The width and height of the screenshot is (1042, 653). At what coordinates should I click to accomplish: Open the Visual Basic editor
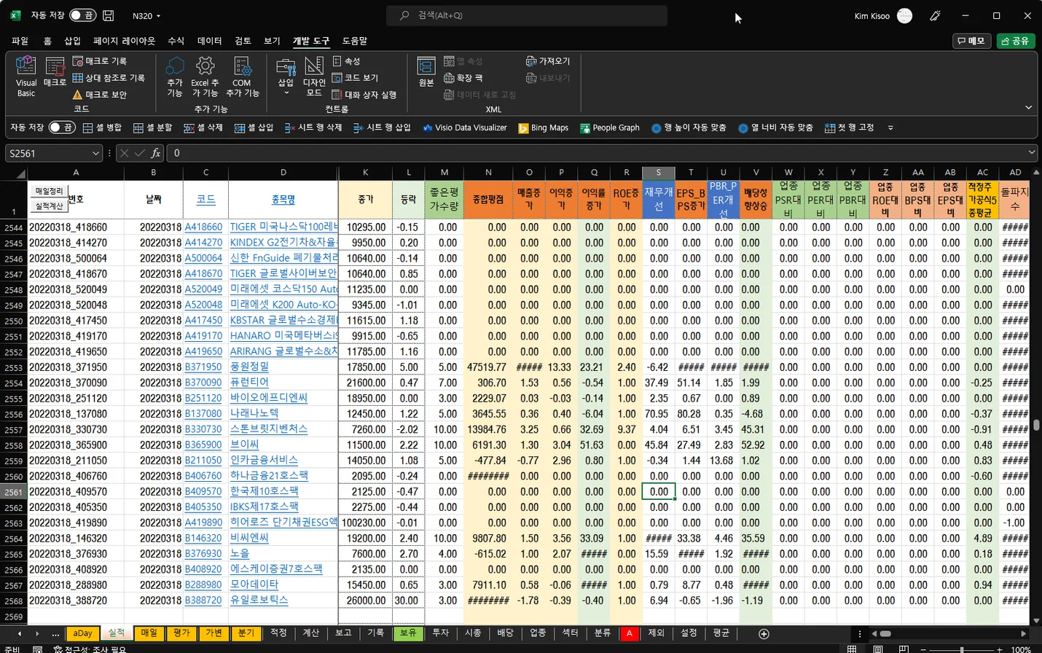[x=26, y=76]
